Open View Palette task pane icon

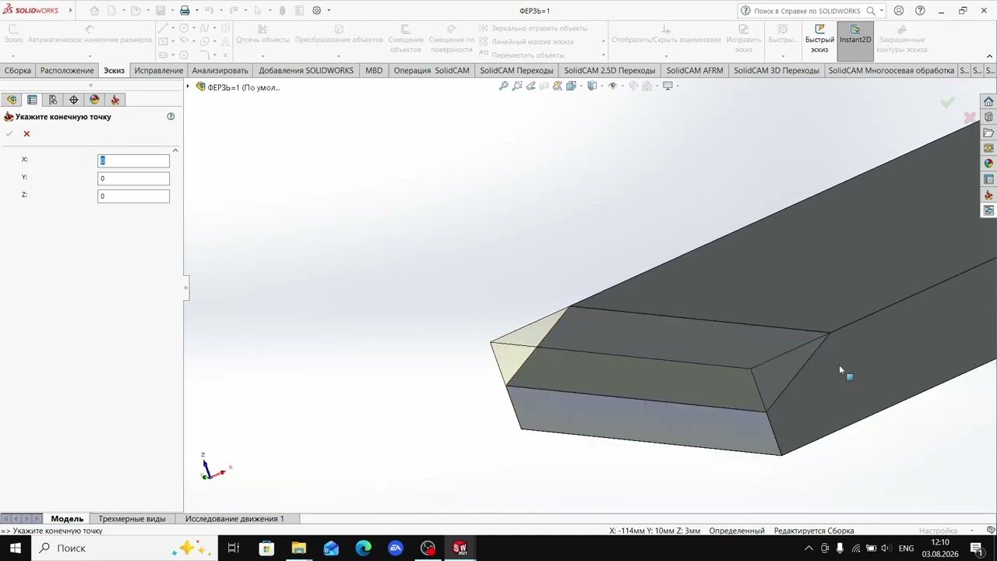[x=988, y=149]
